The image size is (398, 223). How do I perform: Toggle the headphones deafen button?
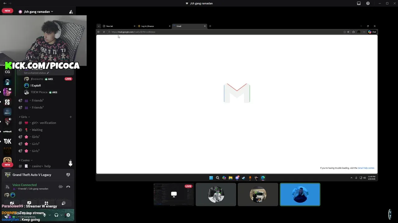tap(56, 215)
